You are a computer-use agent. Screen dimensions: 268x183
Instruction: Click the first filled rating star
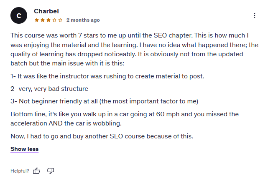coord(37,20)
